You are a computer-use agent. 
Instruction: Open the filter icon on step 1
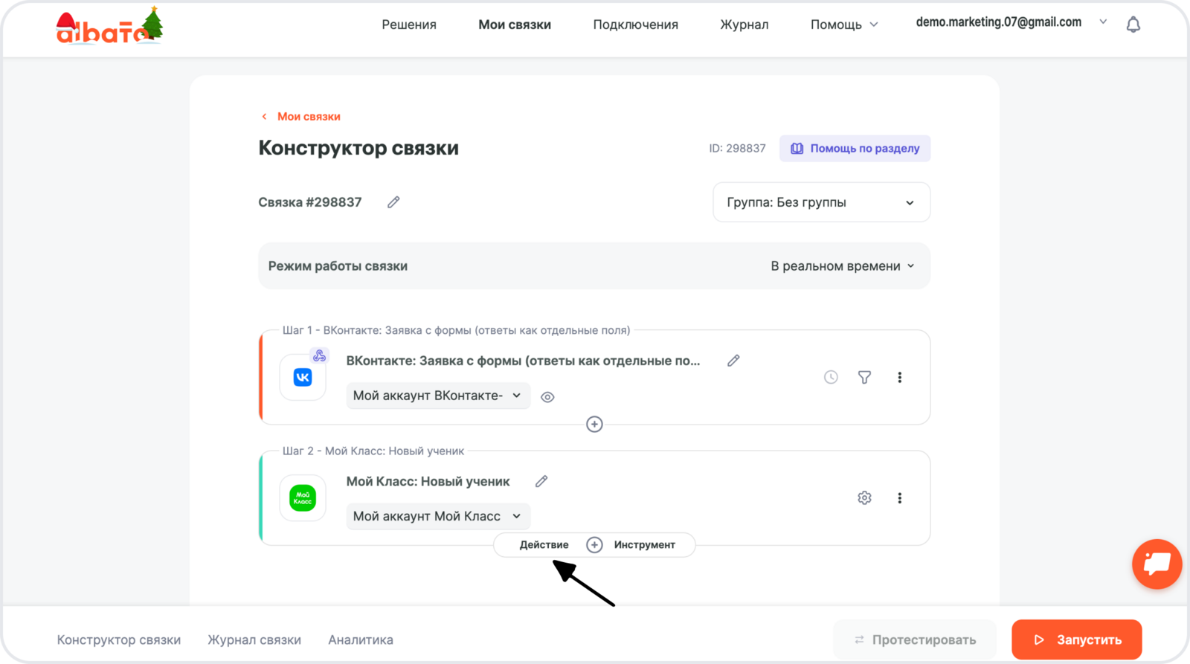(x=864, y=378)
